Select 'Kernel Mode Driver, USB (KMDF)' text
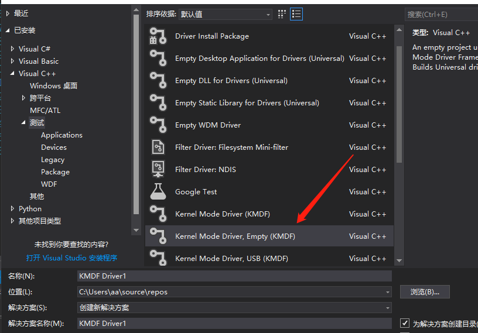The width and height of the screenshot is (478, 333). pos(232,258)
